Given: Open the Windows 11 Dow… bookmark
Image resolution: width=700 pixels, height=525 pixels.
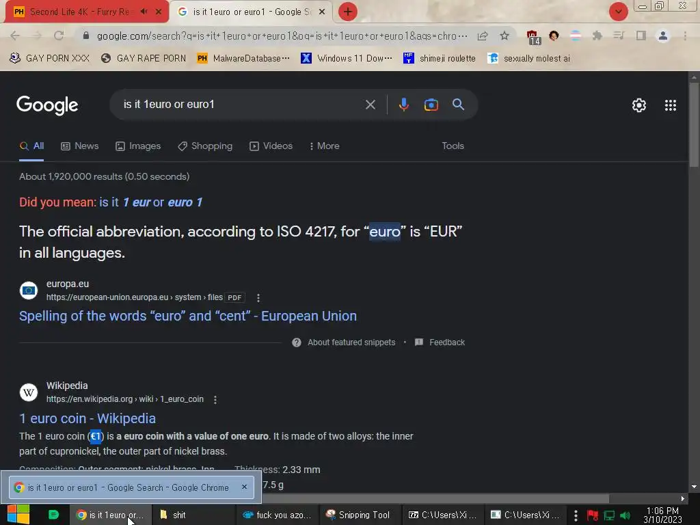Looking at the screenshot, I should coord(347,59).
